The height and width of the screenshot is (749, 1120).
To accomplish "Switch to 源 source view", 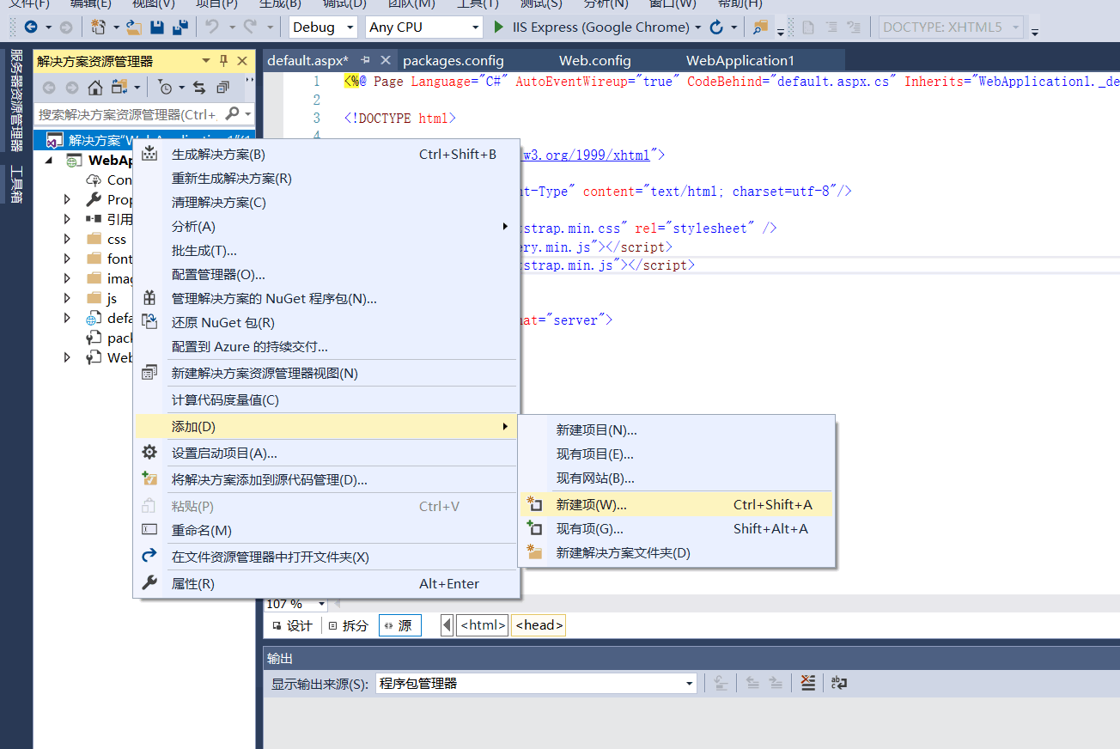I will pos(399,625).
